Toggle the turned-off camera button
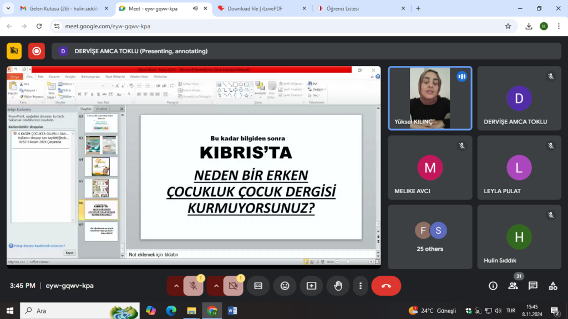The width and height of the screenshot is (568, 319). coord(233,286)
